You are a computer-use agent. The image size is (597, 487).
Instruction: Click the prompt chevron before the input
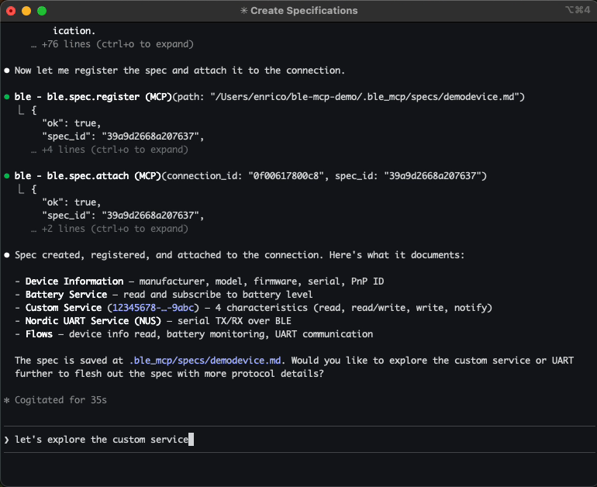(x=7, y=440)
